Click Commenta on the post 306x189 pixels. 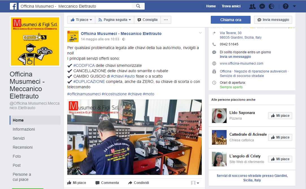[107, 183]
